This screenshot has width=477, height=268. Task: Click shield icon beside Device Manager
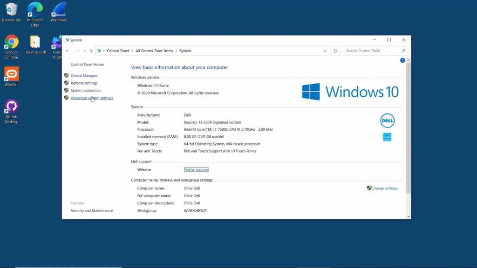(66, 75)
